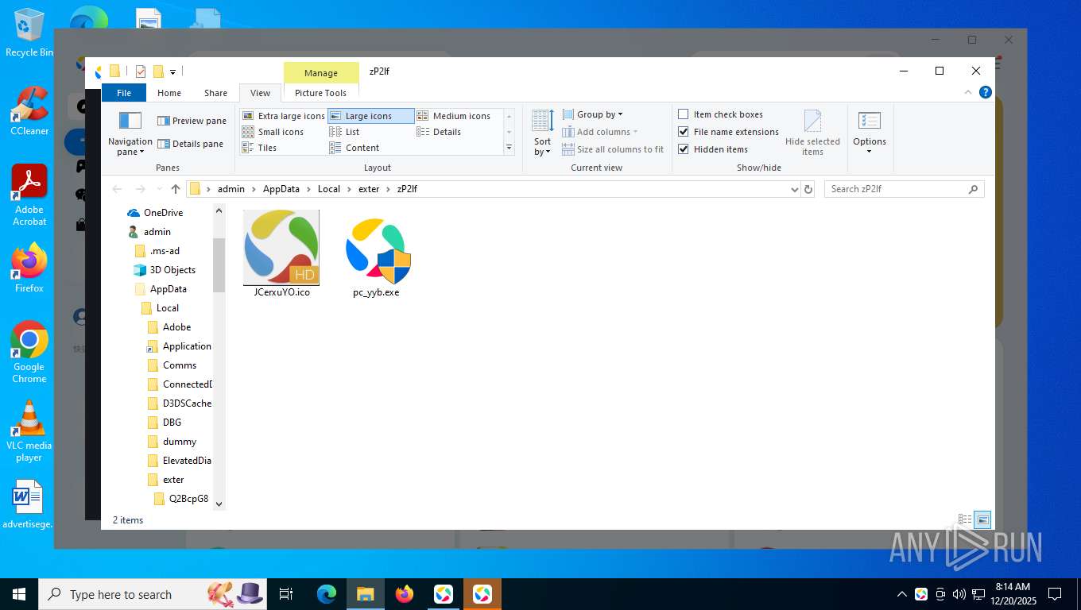Open the Navigation pane dropdown button
Viewport: 1081px width, 610px height.
(130, 133)
